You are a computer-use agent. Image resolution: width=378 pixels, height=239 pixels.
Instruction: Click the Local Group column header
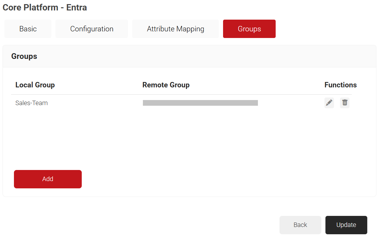point(35,85)
